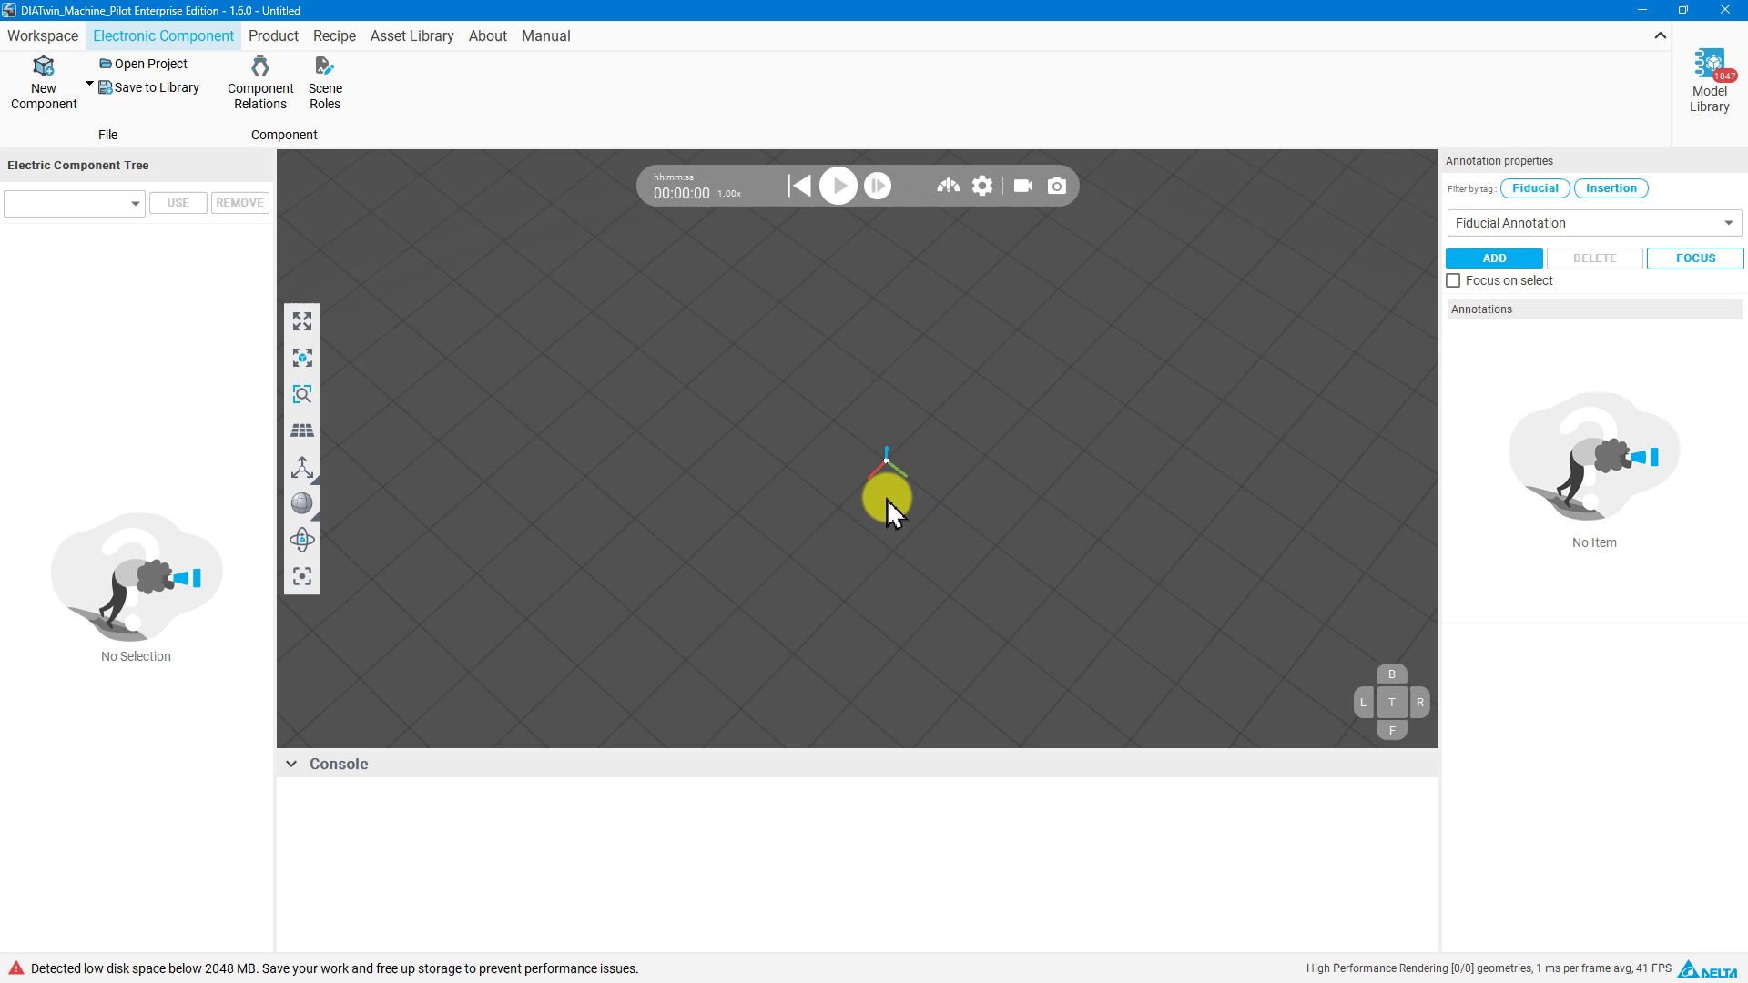Click Open Project
Screen dimensions: 1748x983
(x=144, y=64)
